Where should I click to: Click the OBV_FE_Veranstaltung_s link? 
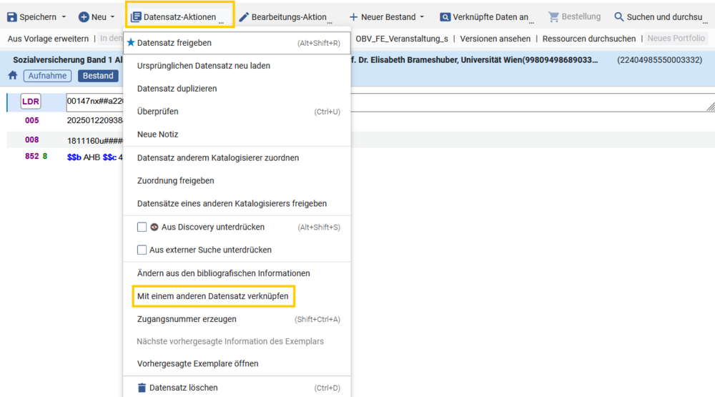pos(402,39)
